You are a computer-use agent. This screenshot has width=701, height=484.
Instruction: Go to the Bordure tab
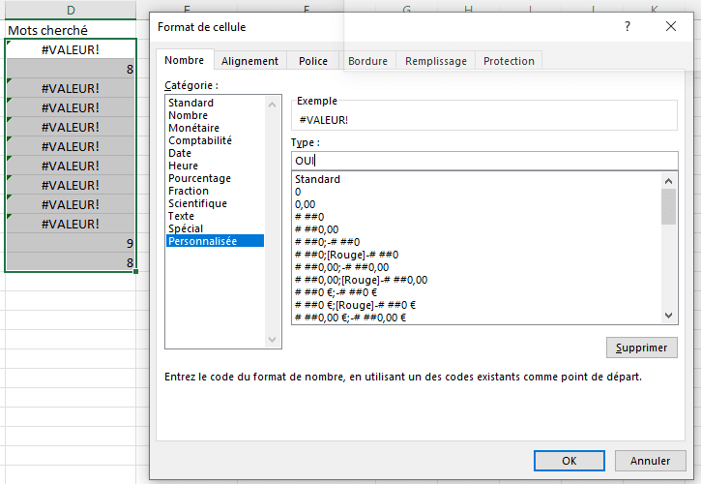367,61
